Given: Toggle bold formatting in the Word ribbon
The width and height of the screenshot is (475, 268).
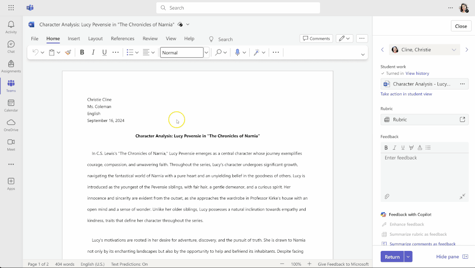Looking at the screenshot, I should [x=82, y=52].
